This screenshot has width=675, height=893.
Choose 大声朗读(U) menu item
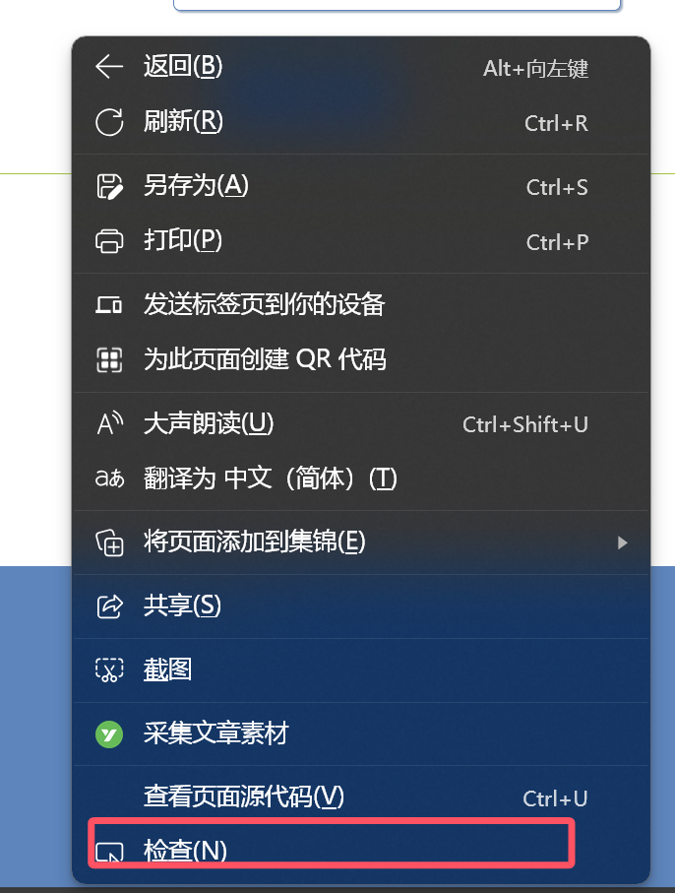[361, 423]
